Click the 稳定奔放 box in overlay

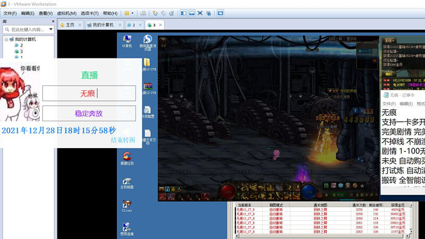(x=89, y=114)
